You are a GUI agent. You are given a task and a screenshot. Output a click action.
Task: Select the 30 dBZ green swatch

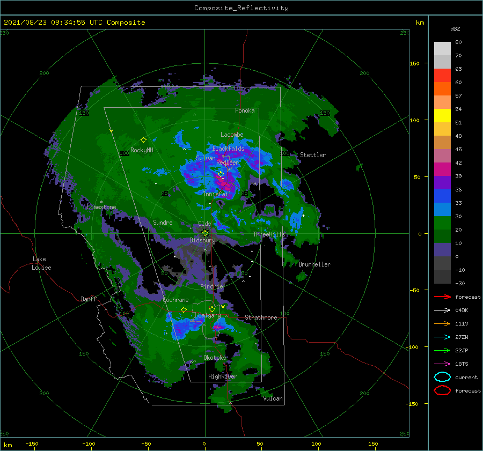pos(442,223)
